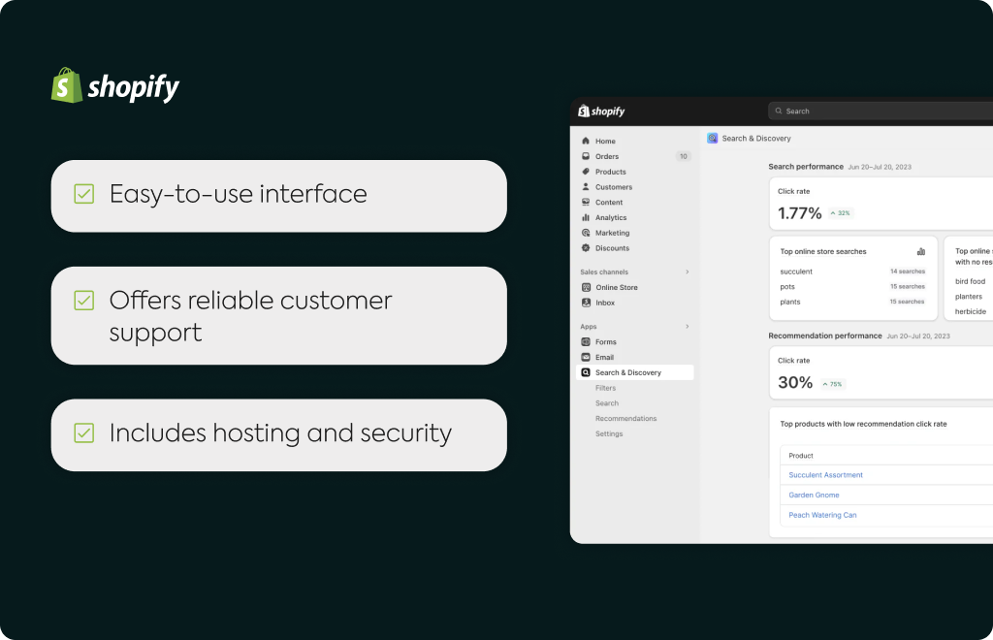Click the Home icon in sidebar

pyautogui.click(x=586, y=141)
